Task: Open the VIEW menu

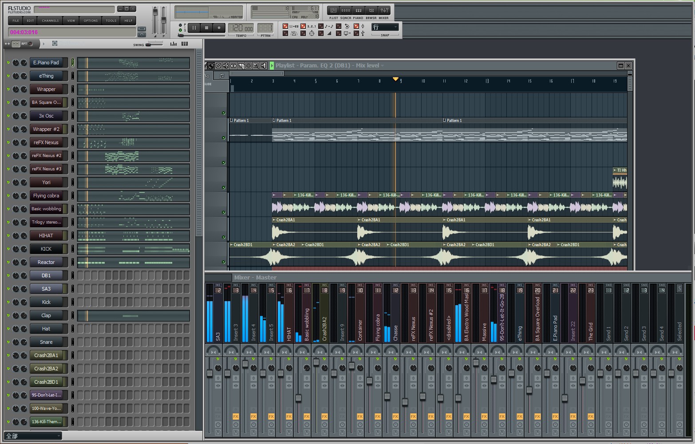Action: pyautogui.click(x=71, y=20)
